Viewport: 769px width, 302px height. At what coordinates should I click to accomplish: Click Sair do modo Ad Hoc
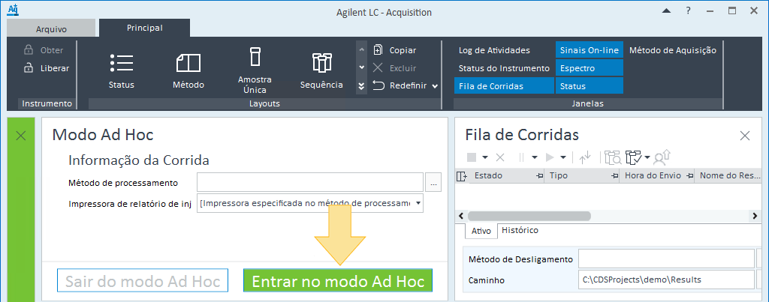pos(143,281)
